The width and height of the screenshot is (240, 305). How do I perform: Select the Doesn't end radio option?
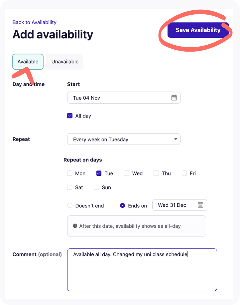tap(70, 205)
